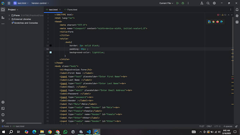Screen dimensions: 240x135
Task: Open the test.html project dropdown
Action: click(x=21, y=3)
